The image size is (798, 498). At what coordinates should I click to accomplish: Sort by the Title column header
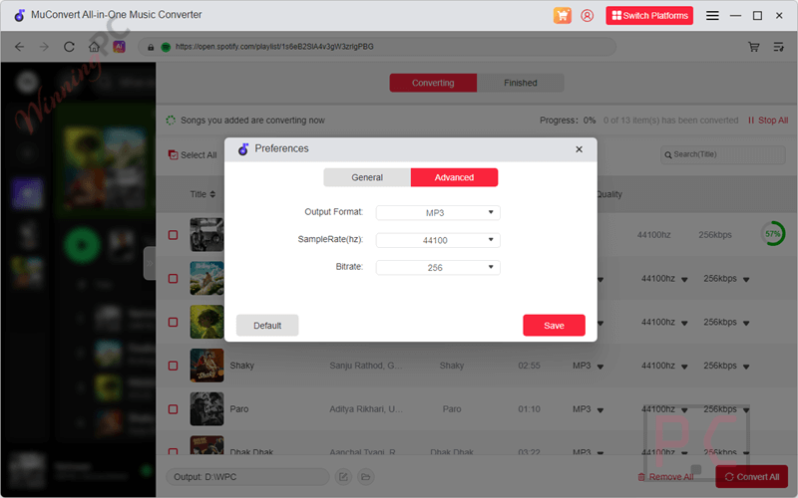tap(202, 194)
